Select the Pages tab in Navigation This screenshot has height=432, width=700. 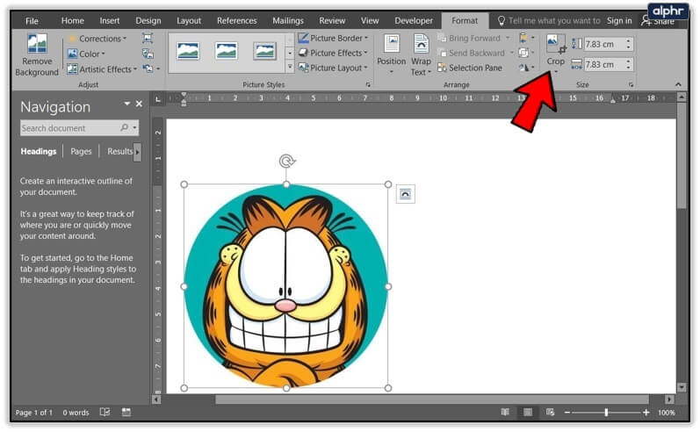(x=81, y=152)
